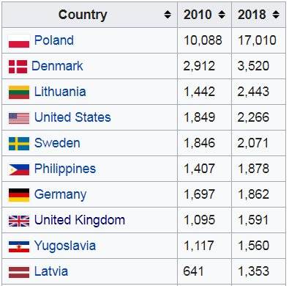Click the Sweden flag icon
This screenshot has height=286, width=289.
click(x=19, y=144)
